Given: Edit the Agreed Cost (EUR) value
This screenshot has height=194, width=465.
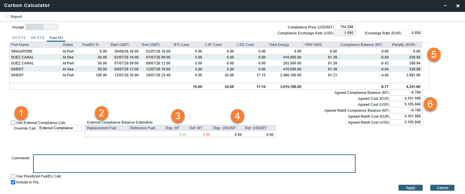Looking at the screenshot, I should coord(406,98).
